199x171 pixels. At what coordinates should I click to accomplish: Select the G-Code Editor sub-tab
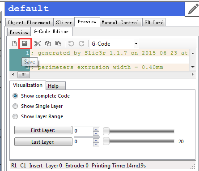click(x=51, y=31)
